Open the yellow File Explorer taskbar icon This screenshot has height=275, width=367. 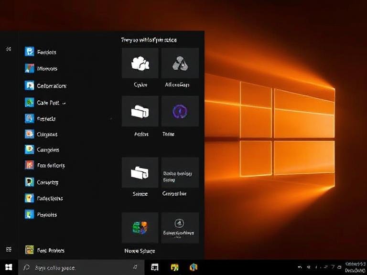[x=174, y=267]
